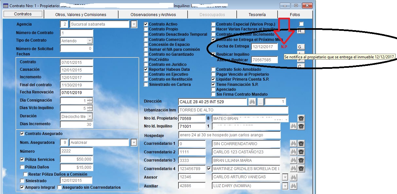Click the binoculars icon in the Nro Id. Inquilino row

[293, 126]
